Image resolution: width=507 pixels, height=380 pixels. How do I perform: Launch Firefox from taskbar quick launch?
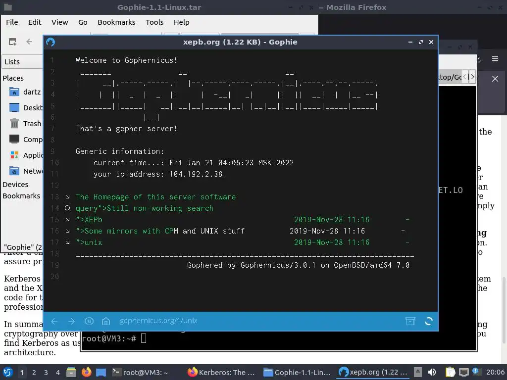86,372
